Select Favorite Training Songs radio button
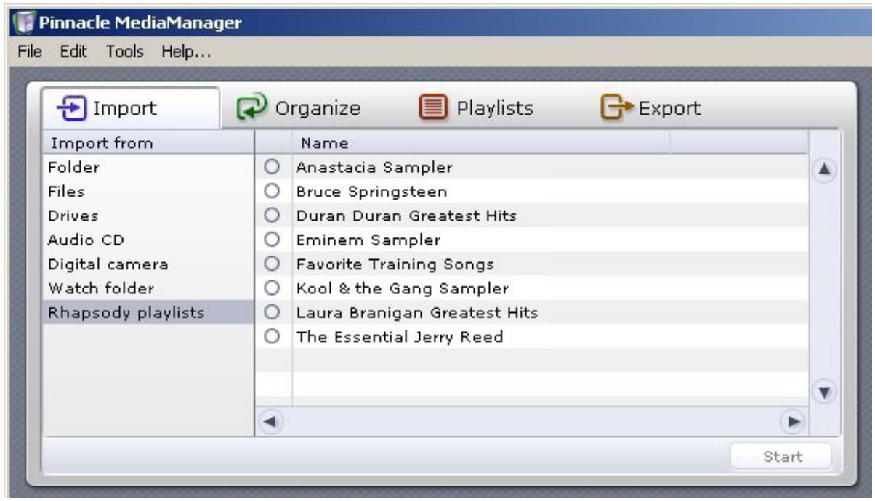Viewport: 875px width, 501px height. coord(273,264)
